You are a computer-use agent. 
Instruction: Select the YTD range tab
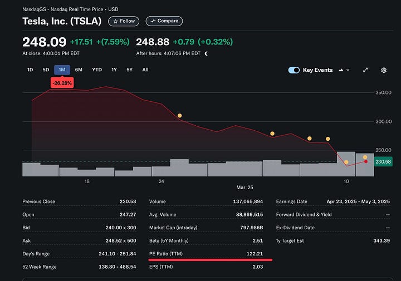pos(97,70)
